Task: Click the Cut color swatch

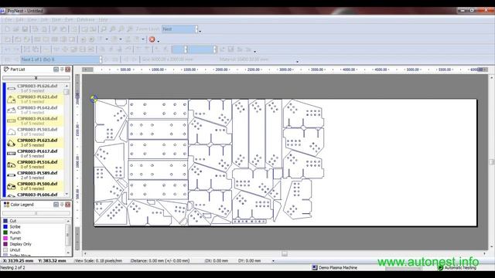Action: [x=5, y=221]
